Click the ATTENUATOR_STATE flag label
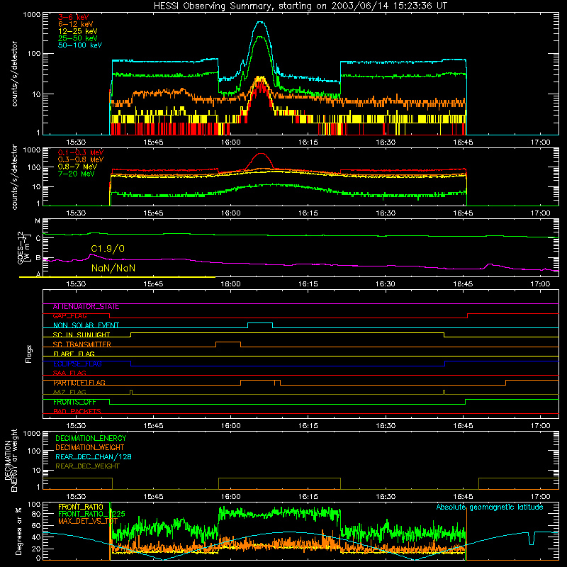Screen dimensions: 567x567 click(86, 307)
